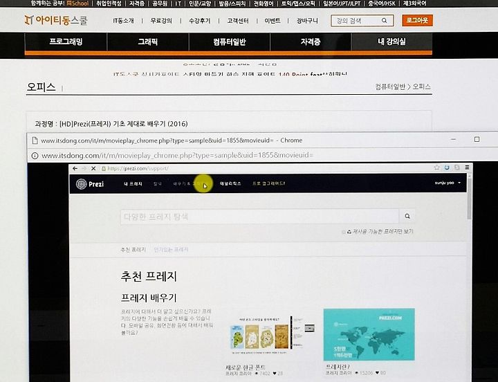Open the 프로그래밍 navigation tab
The width and height of the screenshot is (498, 382).
coord(66,42)
